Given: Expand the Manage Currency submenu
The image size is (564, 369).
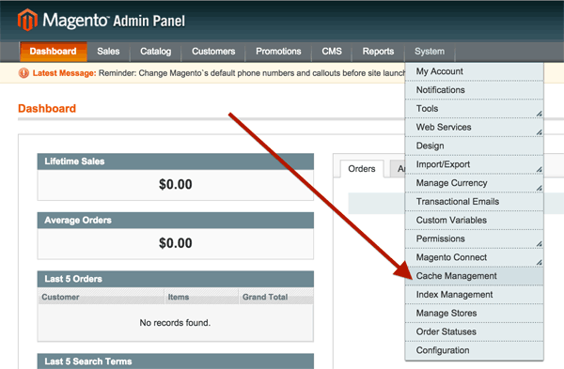Looking at the screenshot, I should [474, 183].
